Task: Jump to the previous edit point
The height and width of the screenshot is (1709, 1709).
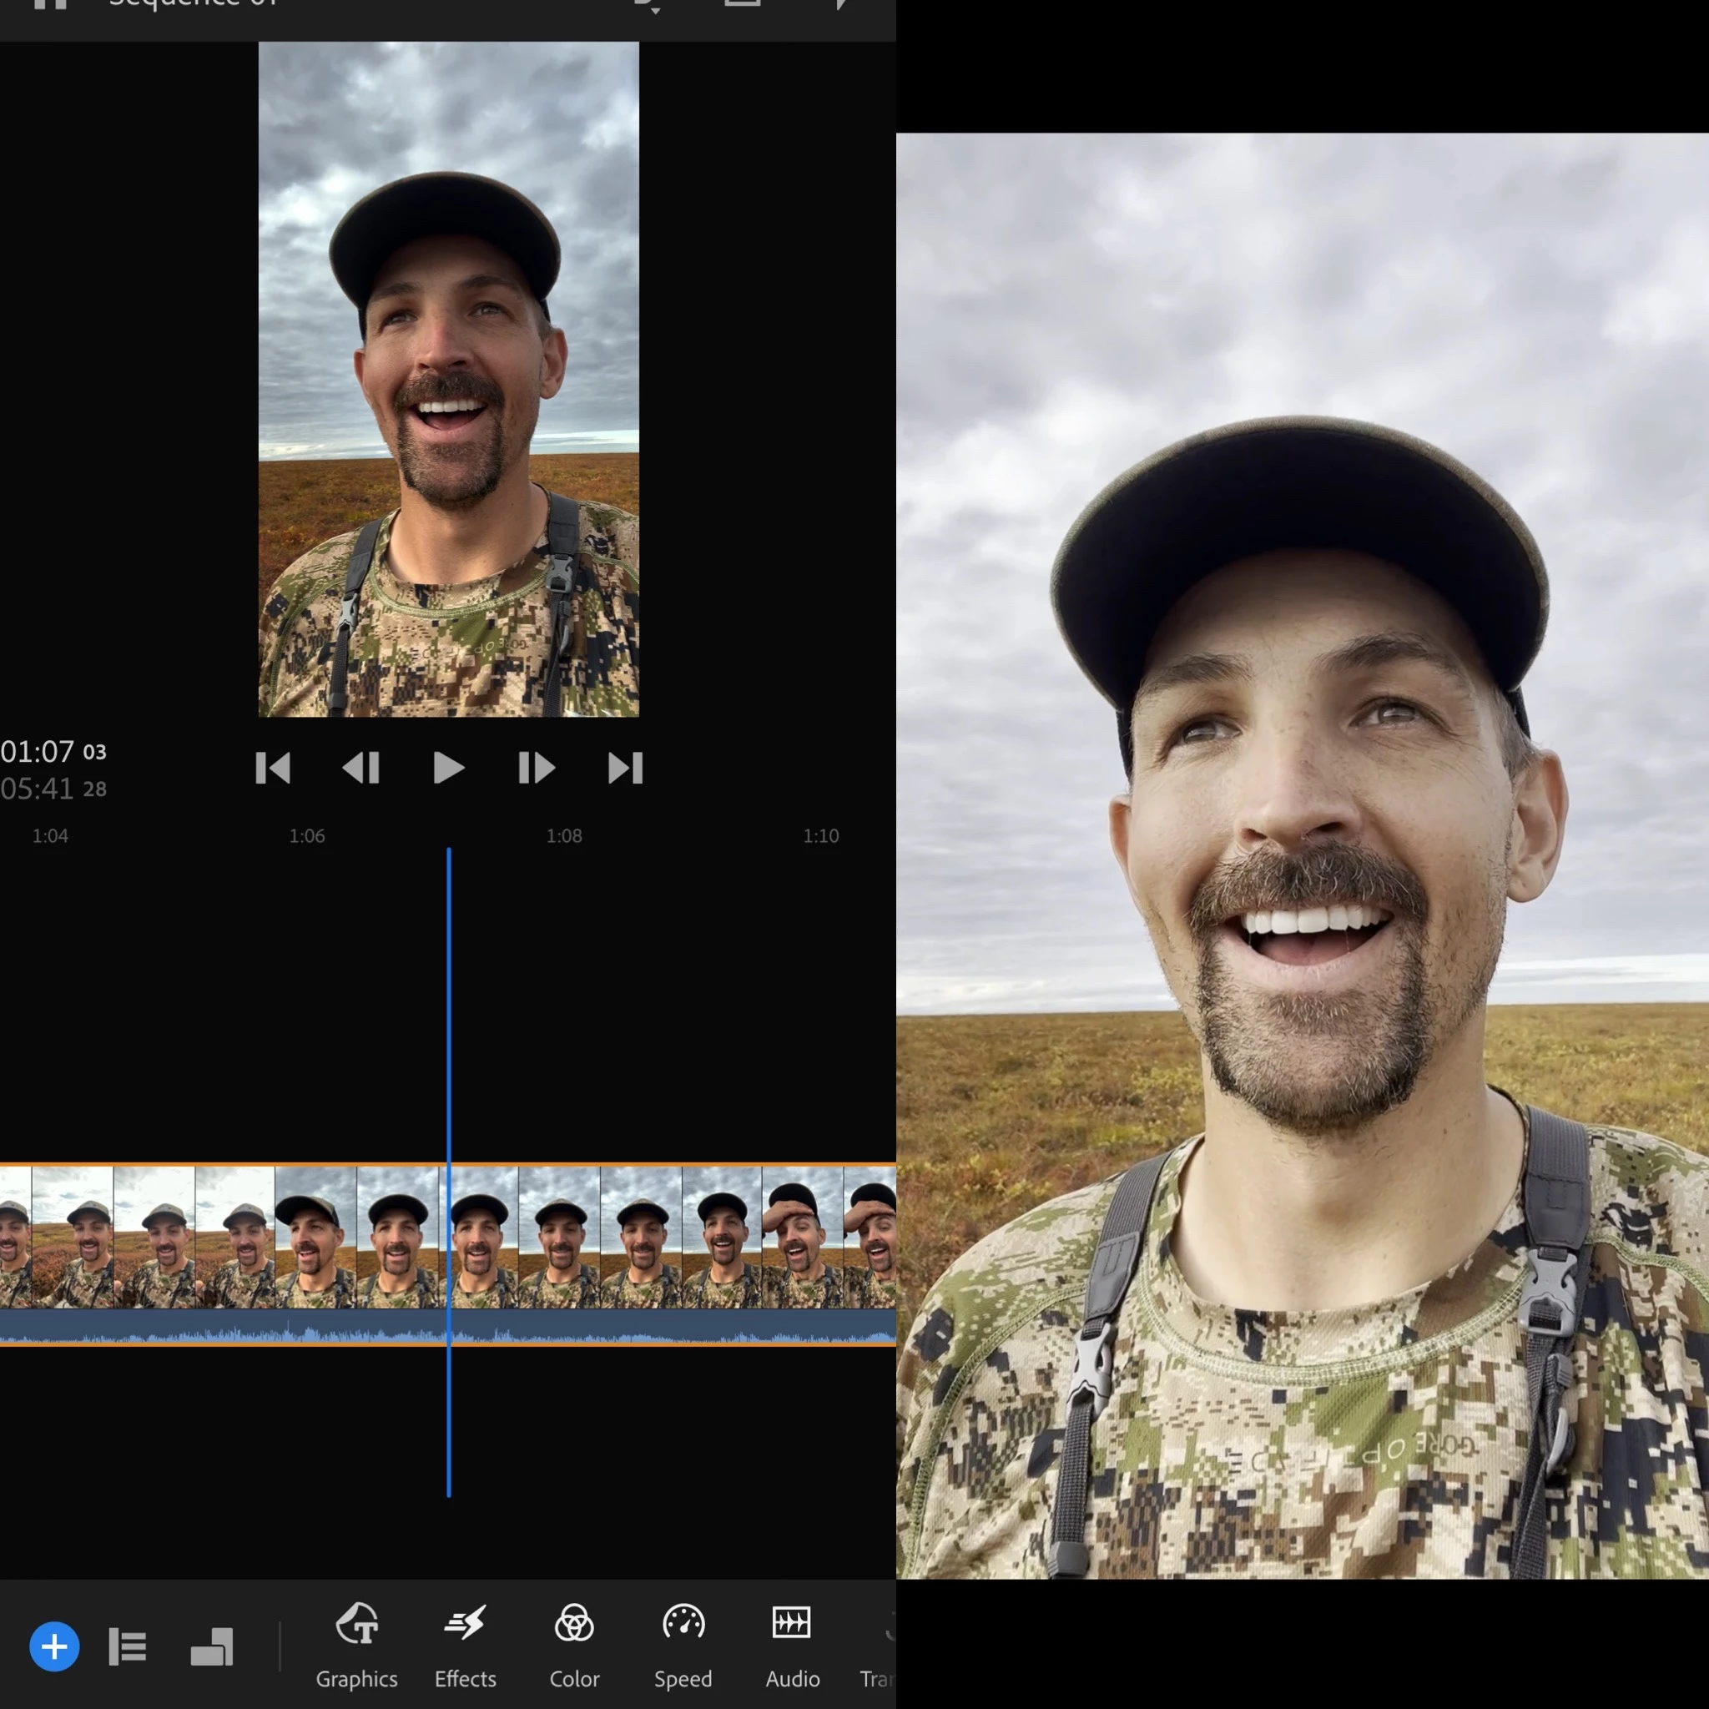Action: point(272,768)
